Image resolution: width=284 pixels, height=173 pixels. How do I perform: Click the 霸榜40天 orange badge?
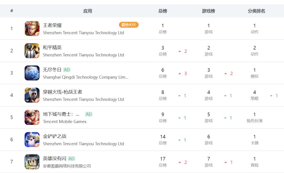pyautogui.click(x=129, y=25)
